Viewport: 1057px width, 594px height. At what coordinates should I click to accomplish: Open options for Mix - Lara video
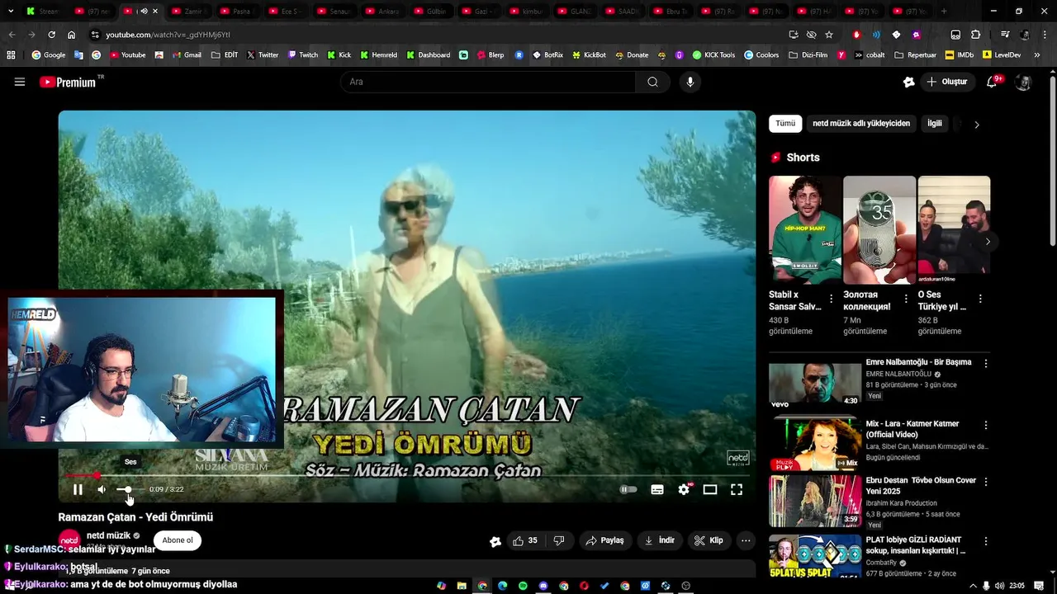point(985,425)
